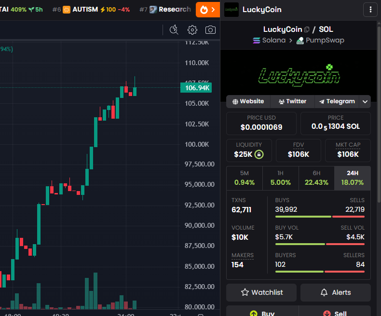Click the Solana chain logo

tap(257, 41)
